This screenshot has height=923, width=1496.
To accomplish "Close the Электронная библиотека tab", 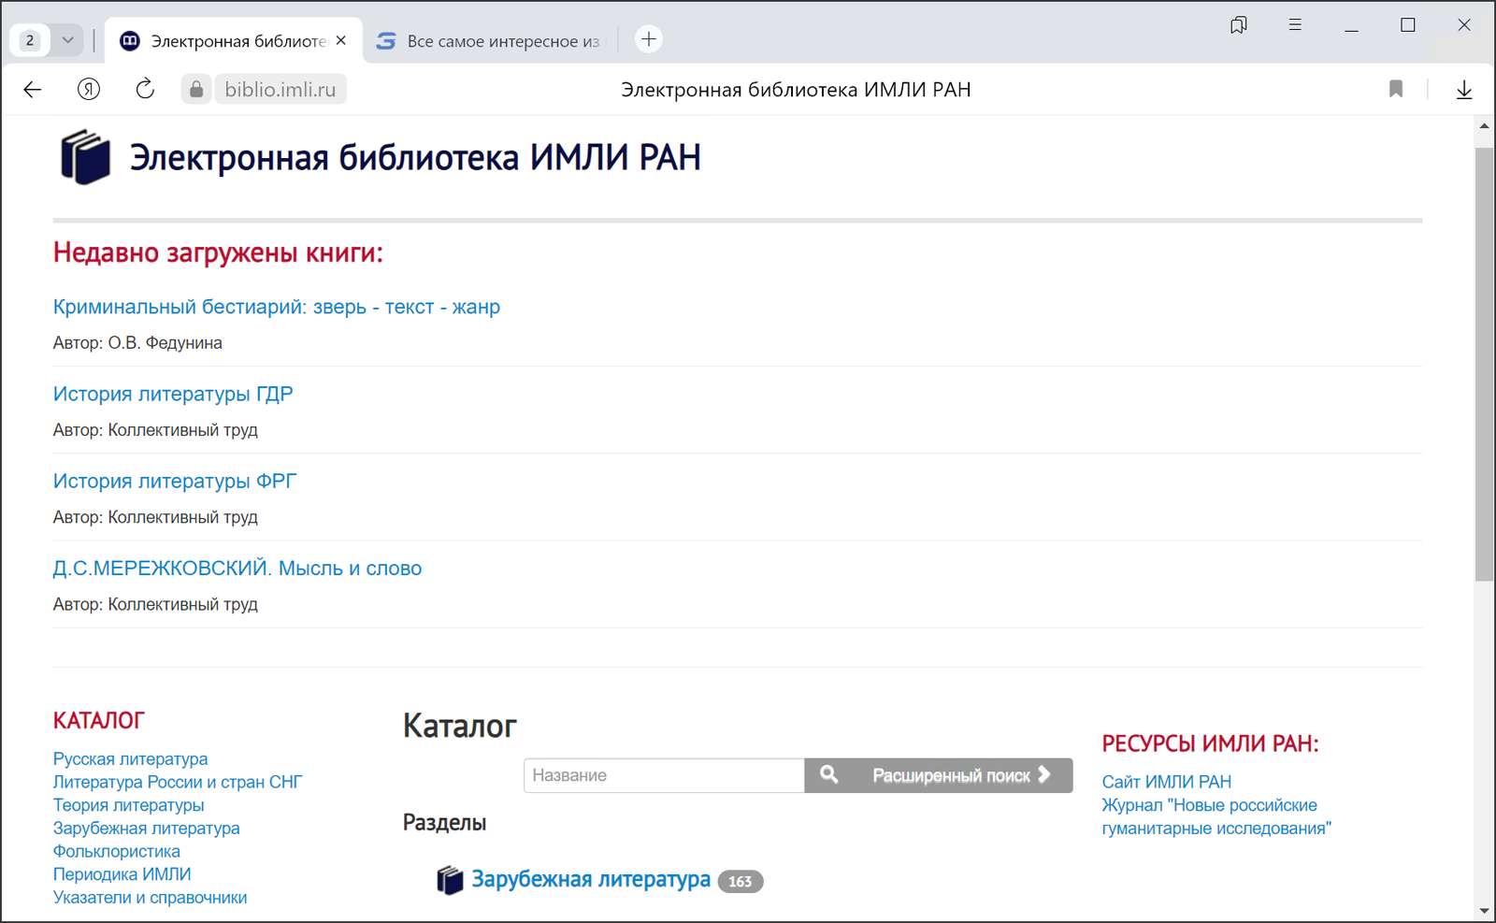I will [341, 40].
